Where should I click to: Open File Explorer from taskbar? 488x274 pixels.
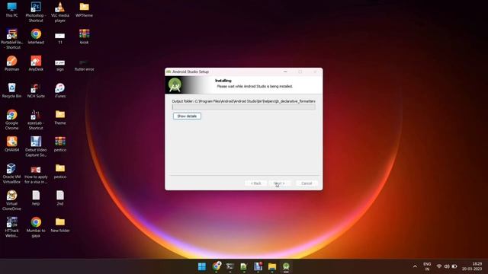tap(272, 266)
